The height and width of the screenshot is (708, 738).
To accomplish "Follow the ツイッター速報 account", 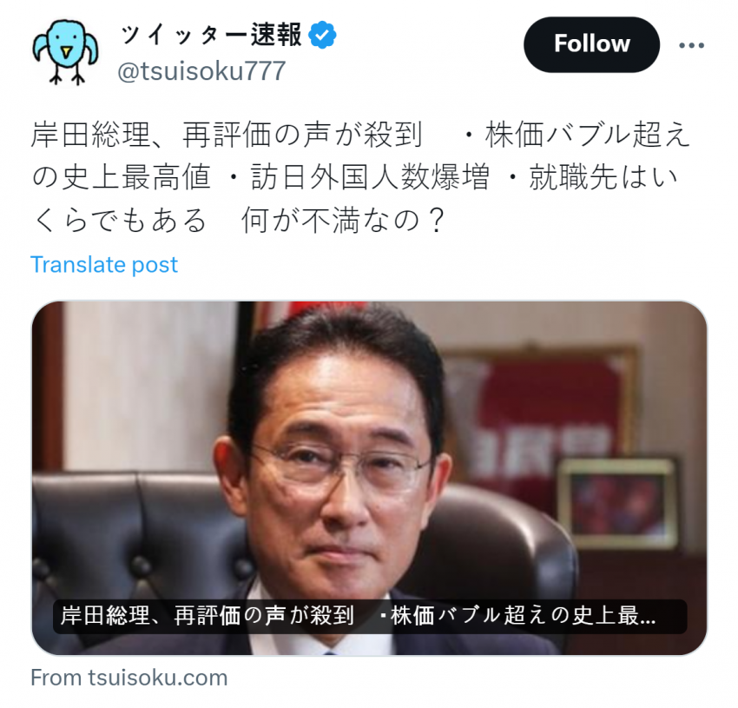I will (x=591, y=44).
